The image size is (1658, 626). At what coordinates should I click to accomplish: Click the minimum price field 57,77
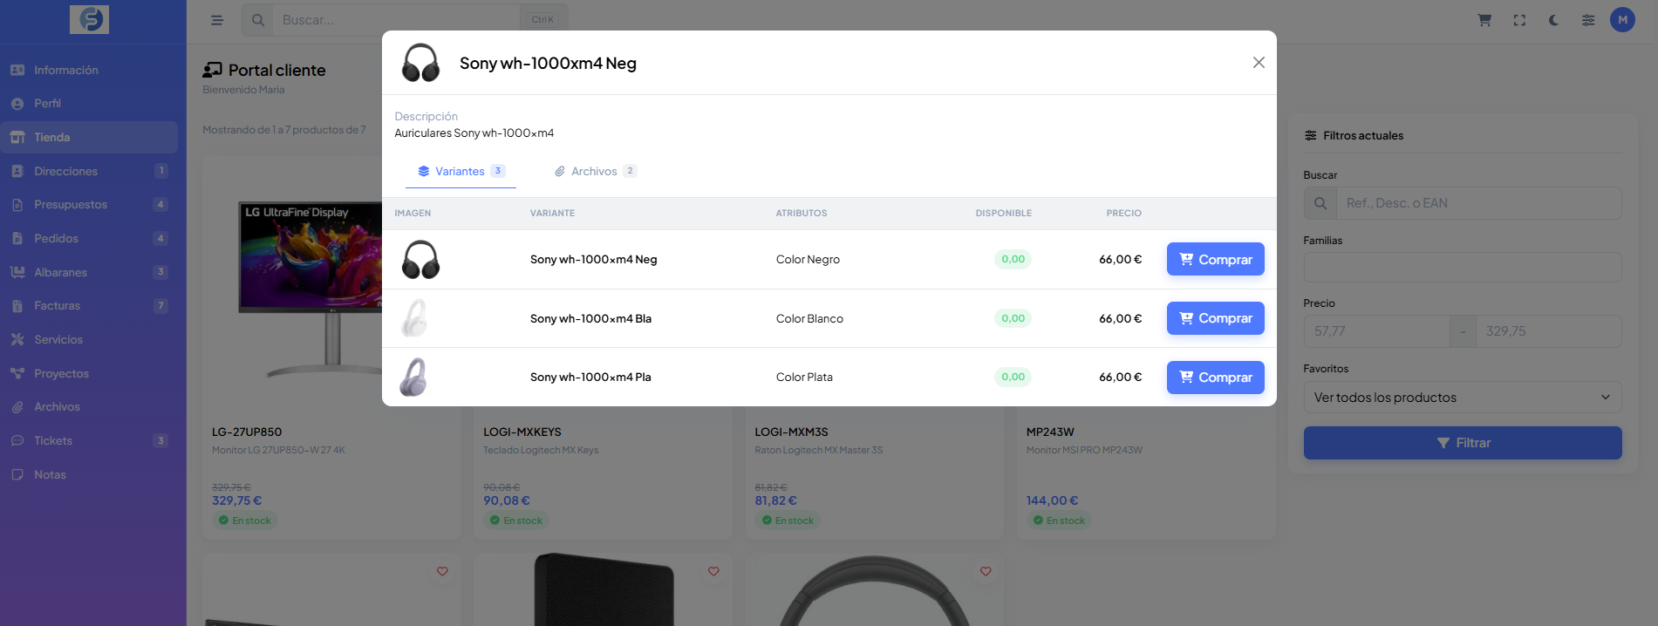pos(1376,331)
